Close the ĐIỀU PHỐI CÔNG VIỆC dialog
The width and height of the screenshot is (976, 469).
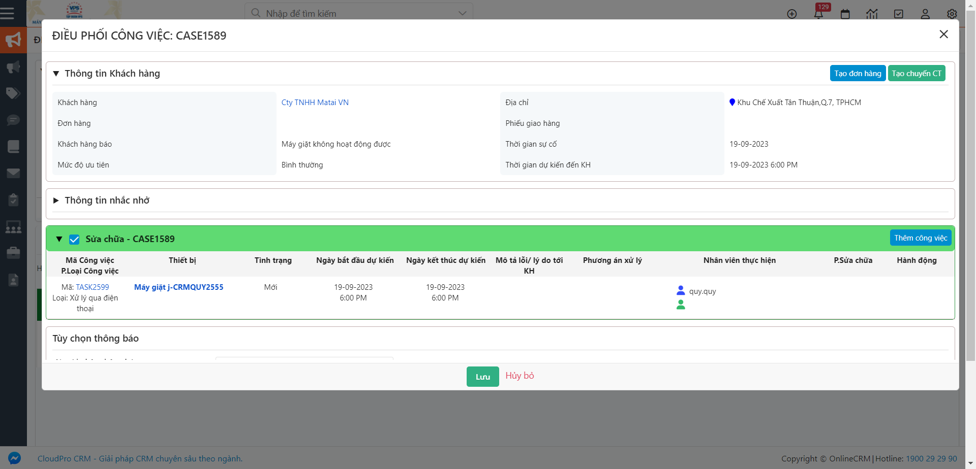944,34
